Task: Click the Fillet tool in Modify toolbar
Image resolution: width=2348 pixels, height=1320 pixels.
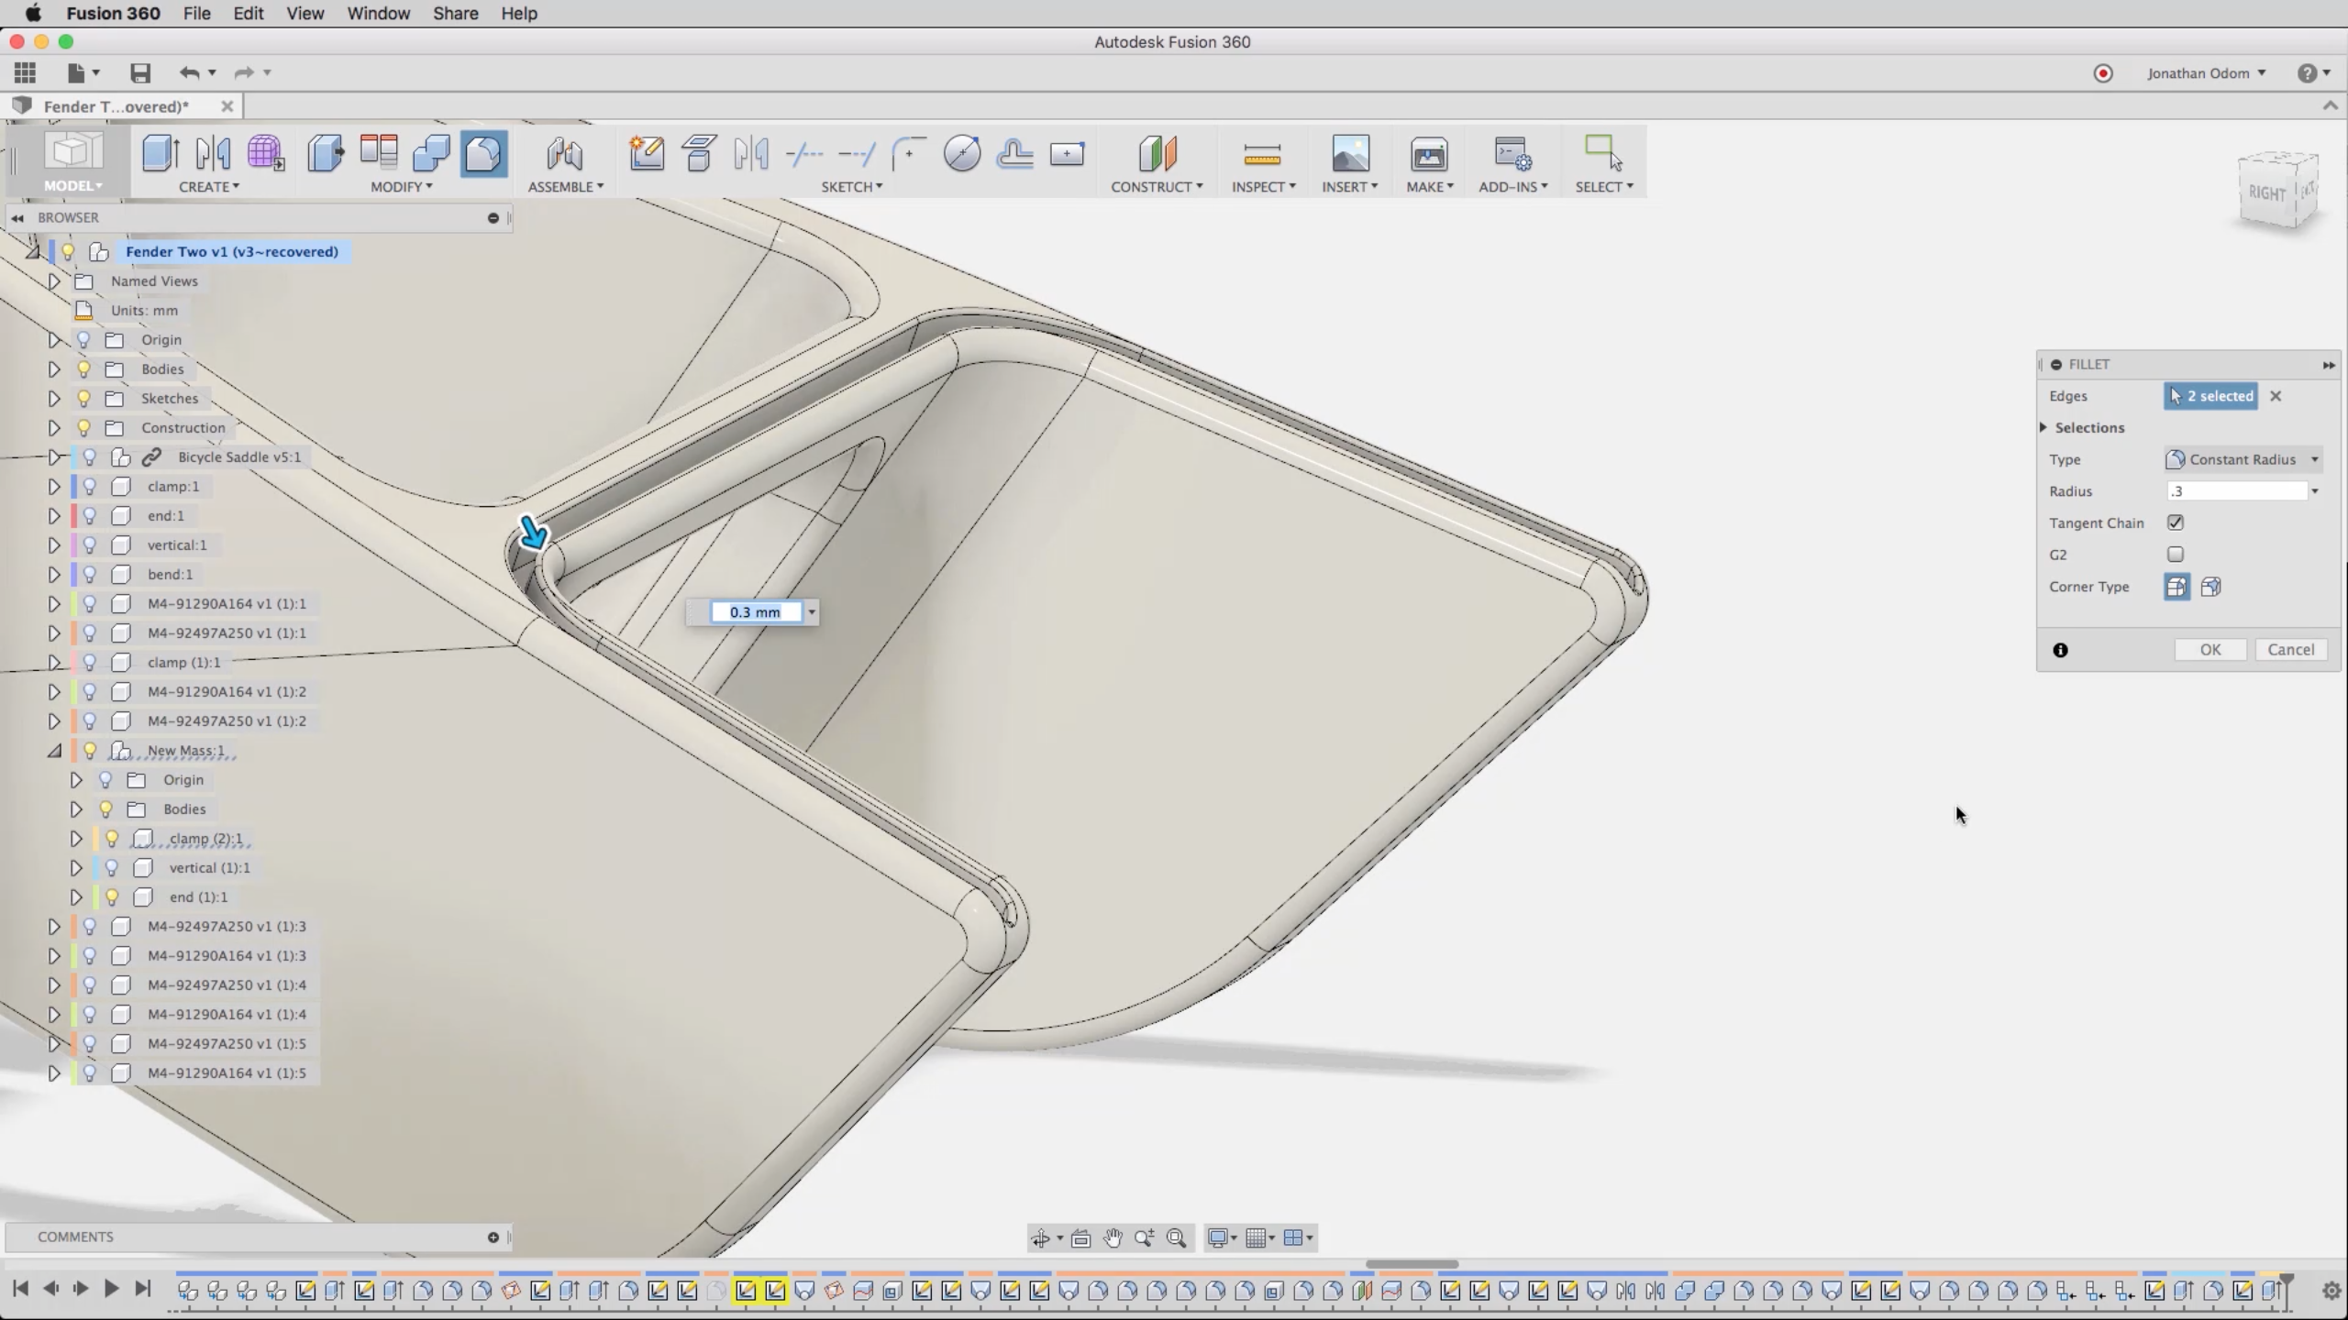Action: point(483,153)
